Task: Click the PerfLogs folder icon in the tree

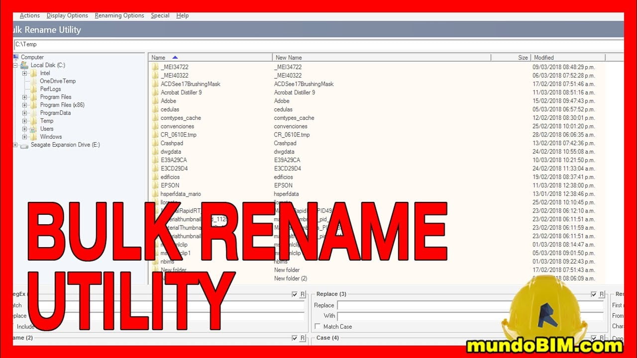Action: pyautogui.click(x=33, y=89)
